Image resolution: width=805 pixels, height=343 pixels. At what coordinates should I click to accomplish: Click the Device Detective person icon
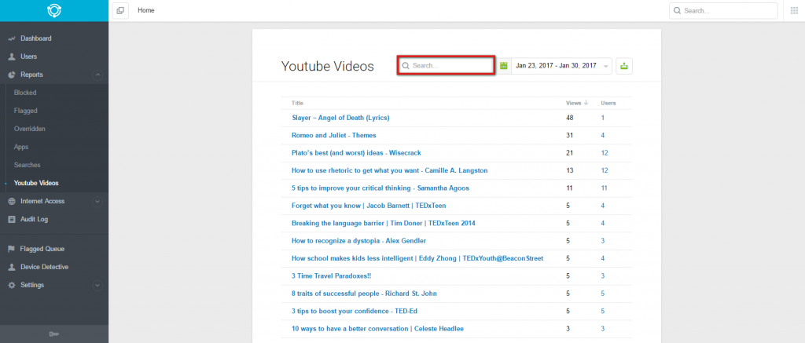11,267
